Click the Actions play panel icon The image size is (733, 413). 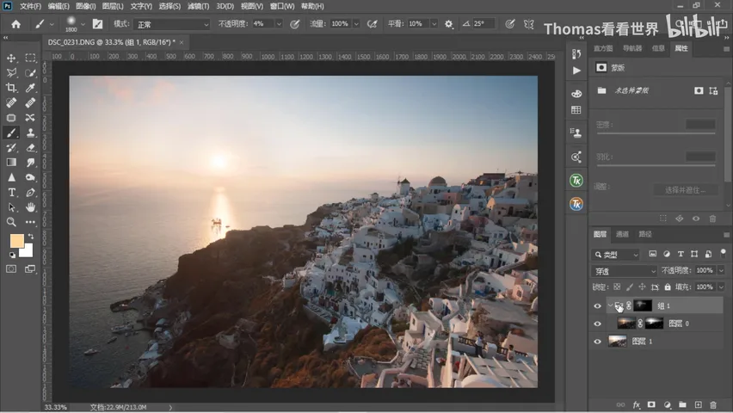(x=576, y=71)
